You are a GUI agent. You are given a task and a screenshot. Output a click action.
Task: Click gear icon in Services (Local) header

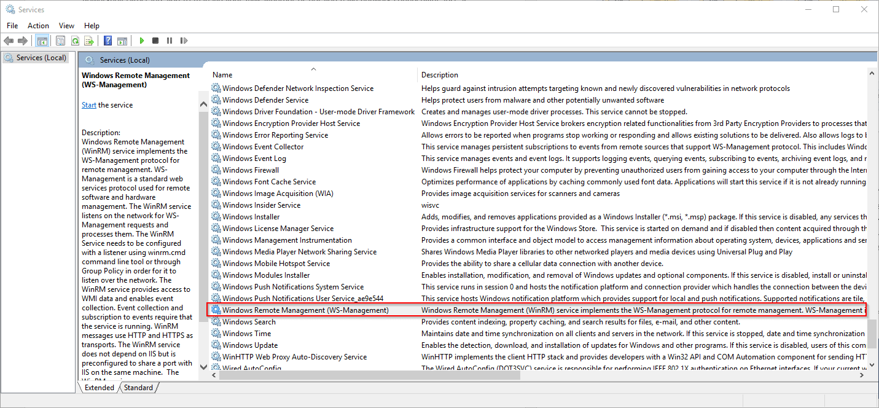90,60
